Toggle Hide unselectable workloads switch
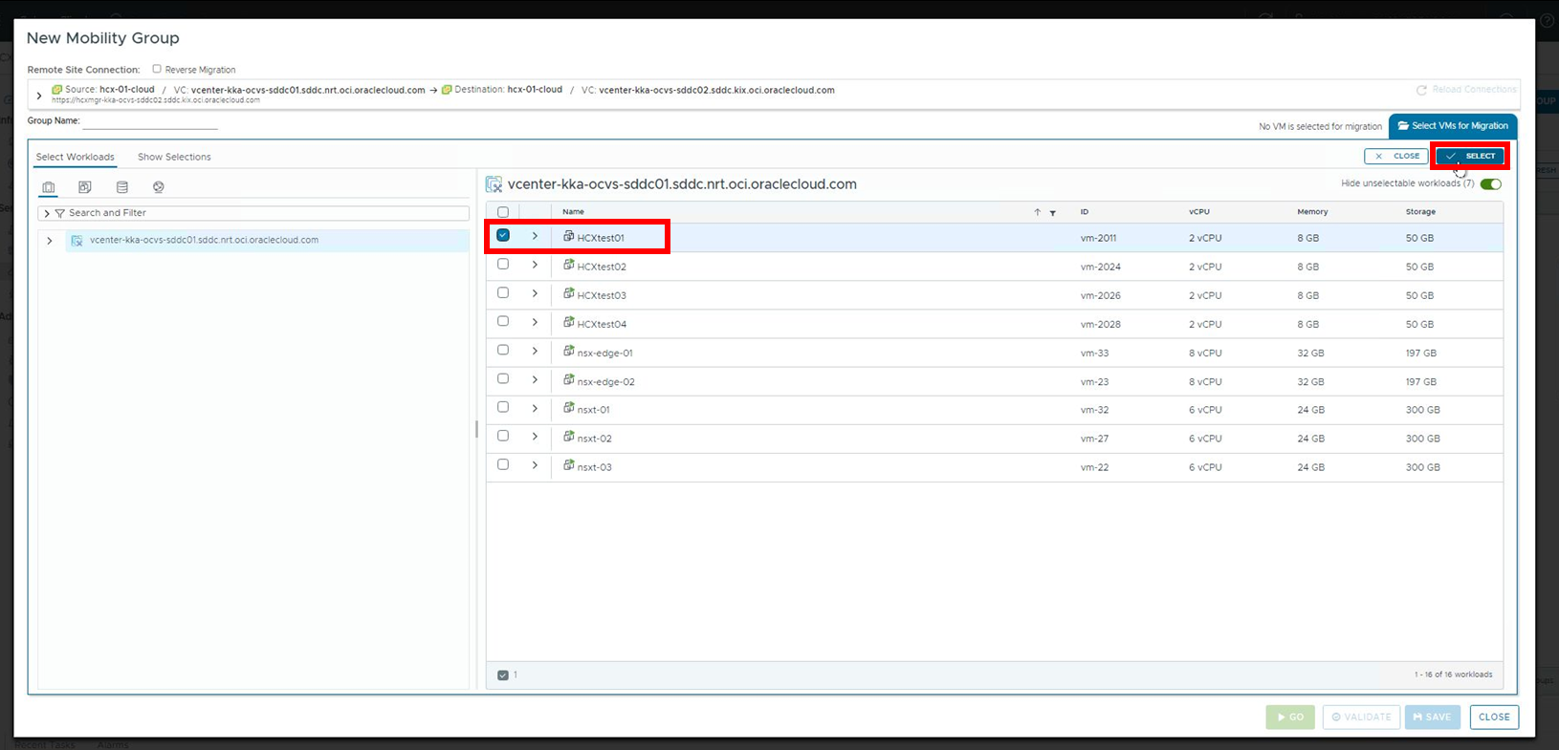 point(1490,184)
